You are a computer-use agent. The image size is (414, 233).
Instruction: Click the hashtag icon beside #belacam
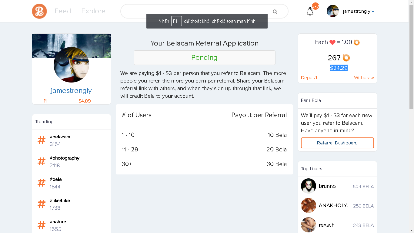click(42, 140)
